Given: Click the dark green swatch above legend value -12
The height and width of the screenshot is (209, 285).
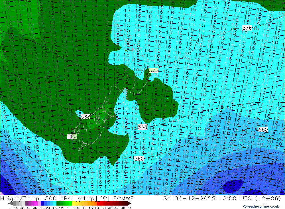Looking at the screenshot, I should click(58, 203).
